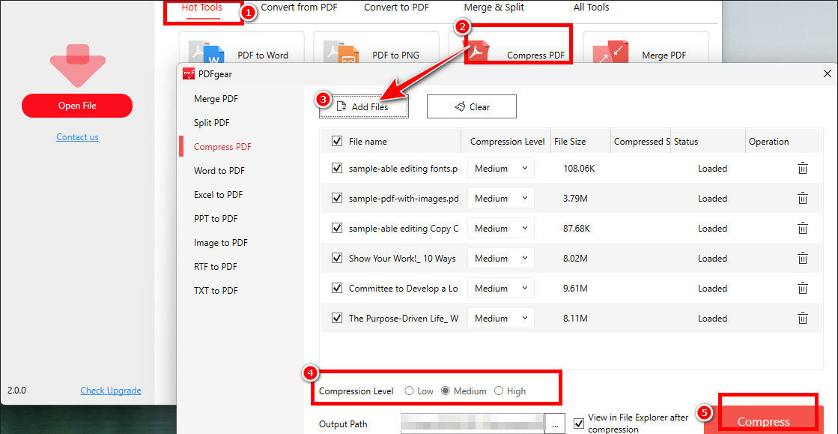Select Compress PDF in sidebar
The width and height of the screenshot is (838, 434).
[x=222, y=147]
